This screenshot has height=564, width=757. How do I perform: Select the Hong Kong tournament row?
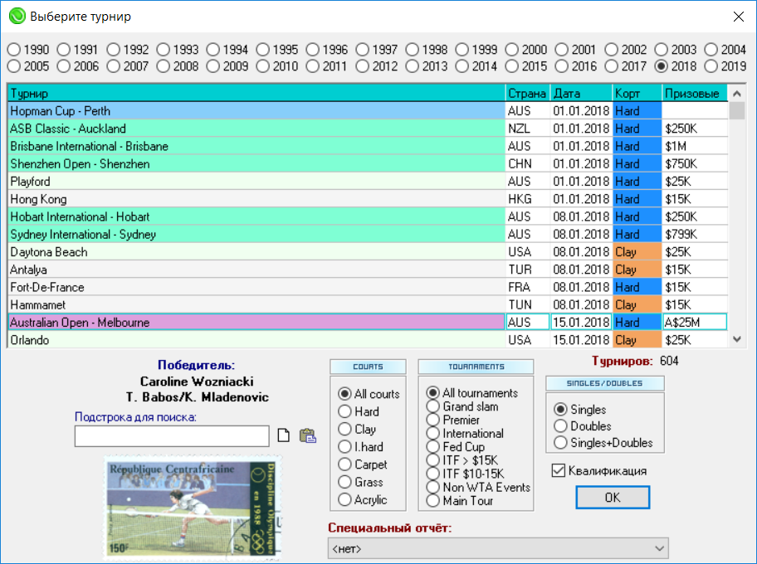point(256,199)
